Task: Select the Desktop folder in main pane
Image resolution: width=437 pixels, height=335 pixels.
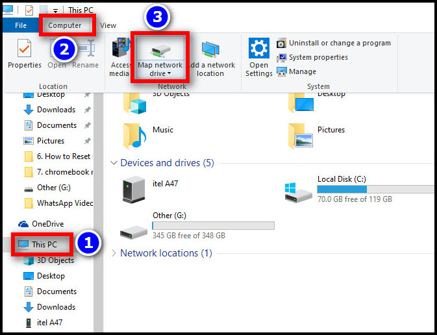Action: [317, 103]
